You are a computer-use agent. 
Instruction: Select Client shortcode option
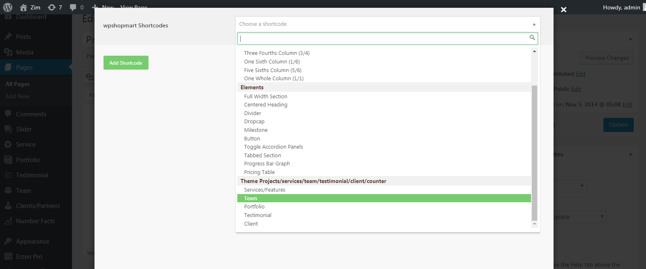point(384,224)
